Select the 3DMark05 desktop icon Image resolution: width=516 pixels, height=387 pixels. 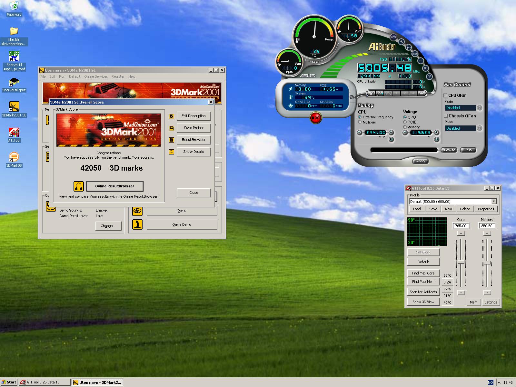click(x=14, y=157)
